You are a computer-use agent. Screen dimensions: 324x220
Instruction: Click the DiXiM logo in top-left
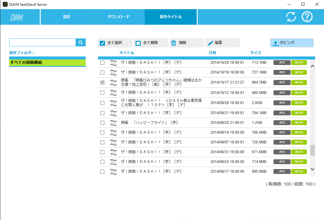pyautogui.click(x=17, y=17)
